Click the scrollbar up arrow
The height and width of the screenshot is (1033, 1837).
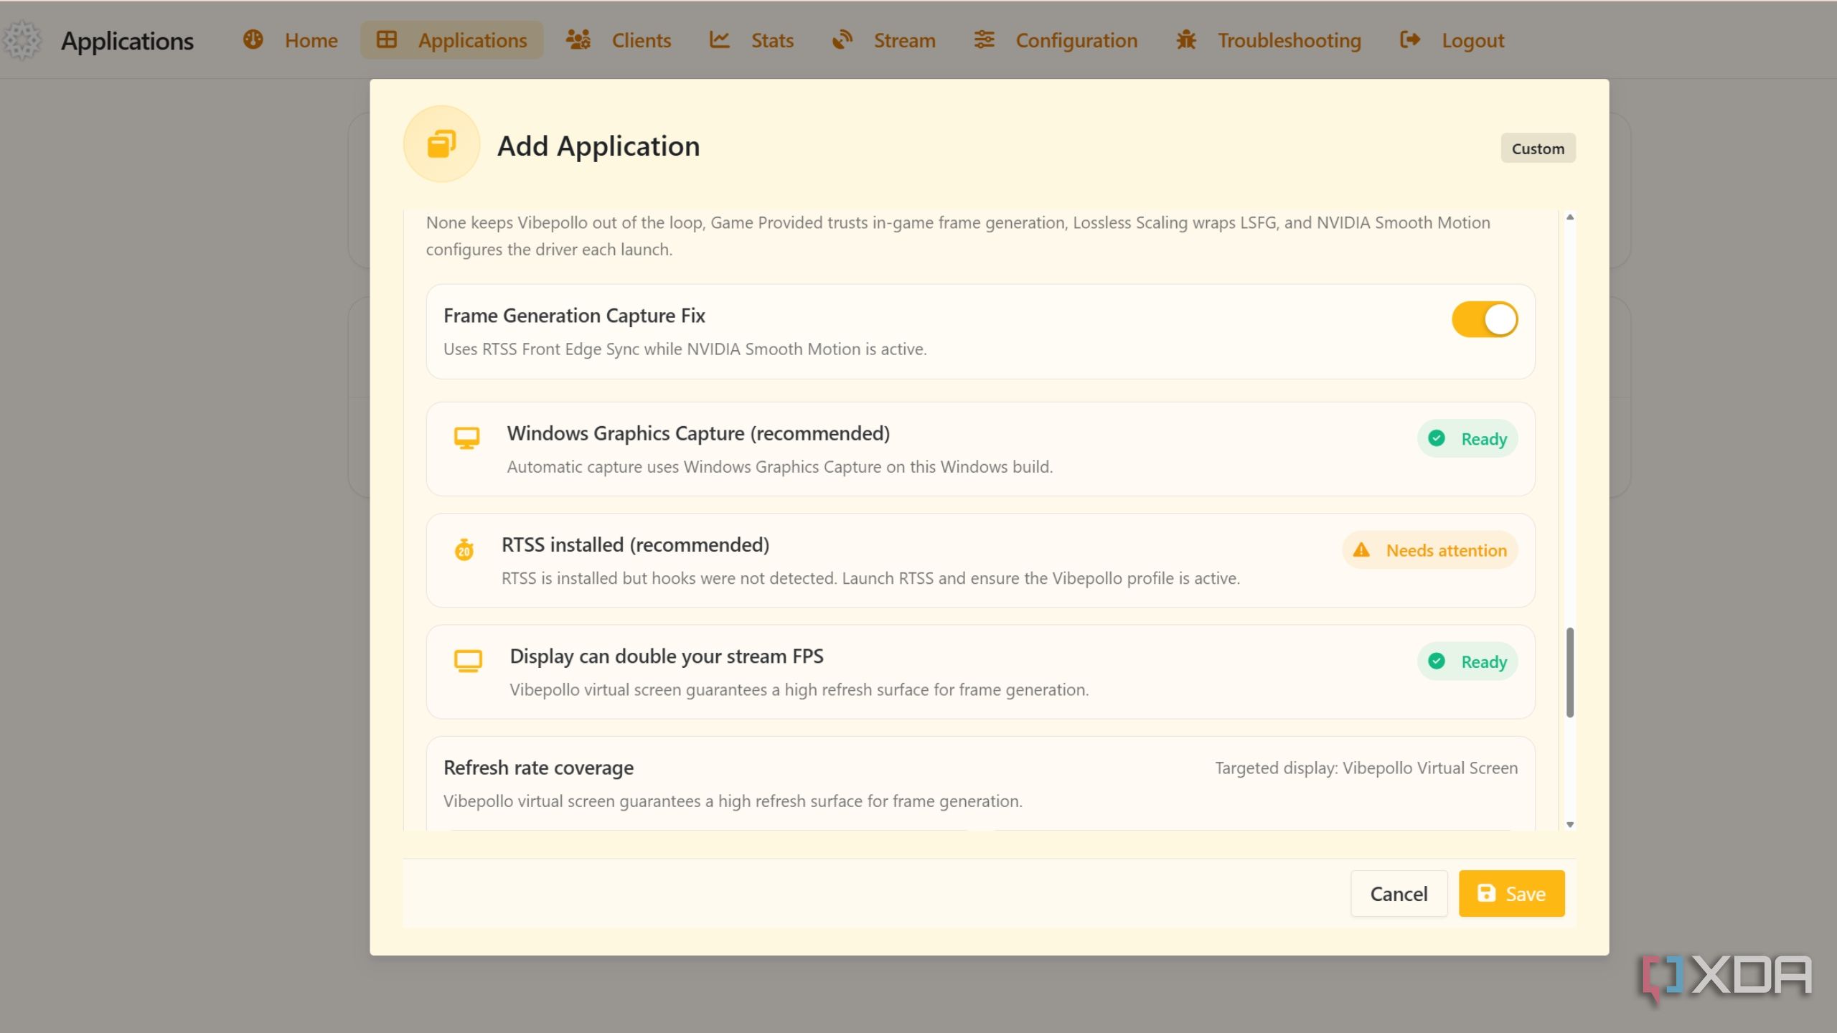[x=1570, y=217]
